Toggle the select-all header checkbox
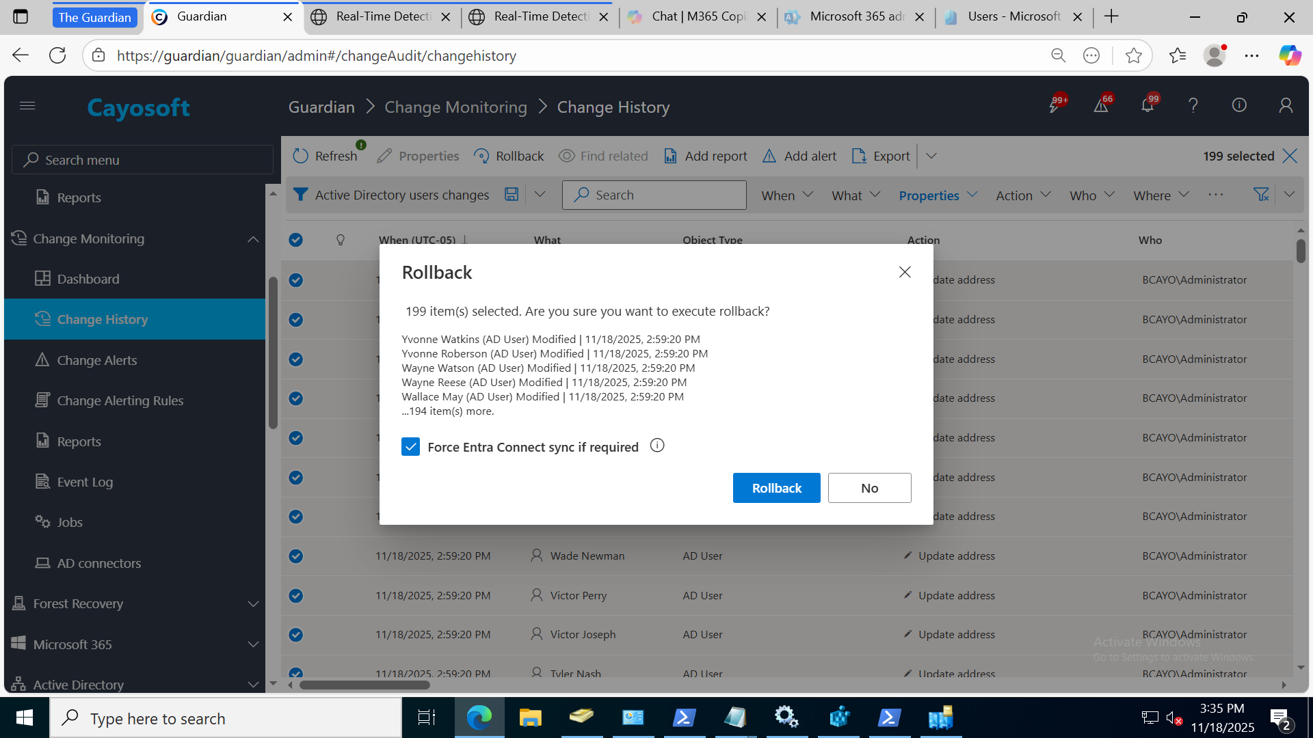This screenshot has height=738, width=1313. [x=295, y=240]
